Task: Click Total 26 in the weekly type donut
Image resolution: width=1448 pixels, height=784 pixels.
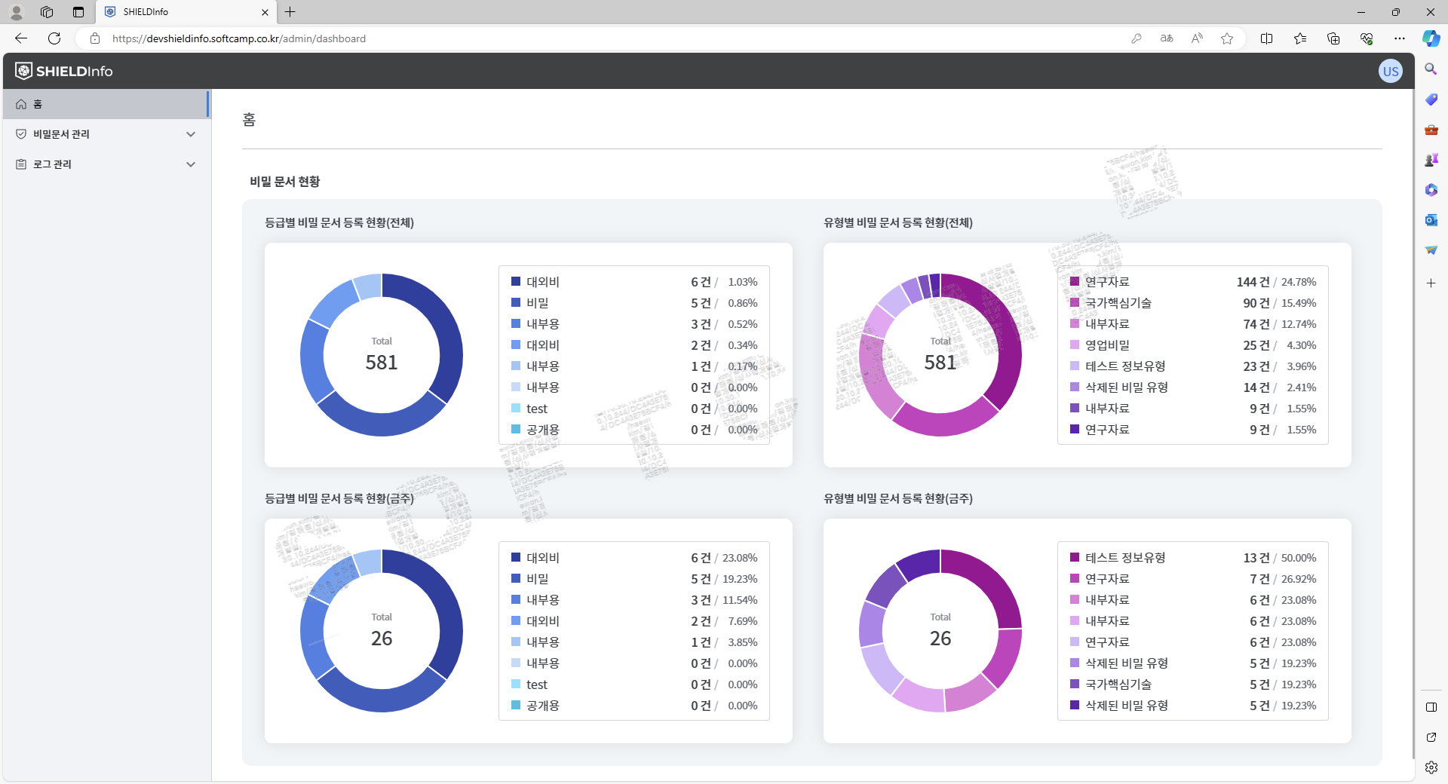Action: click(940, 631)
